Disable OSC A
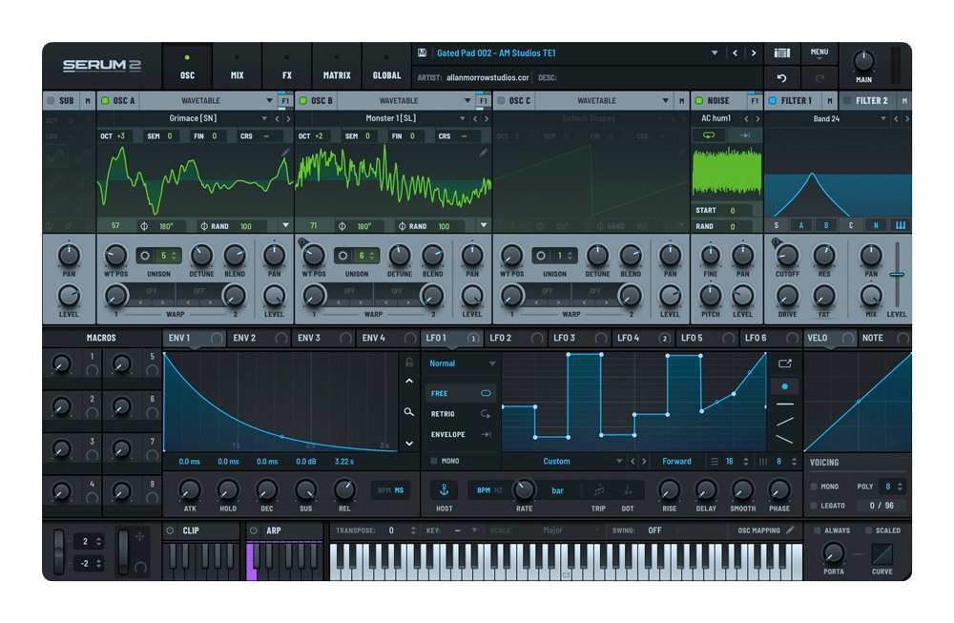The width and height of the screenshot is (954, 623). (105, 101)
